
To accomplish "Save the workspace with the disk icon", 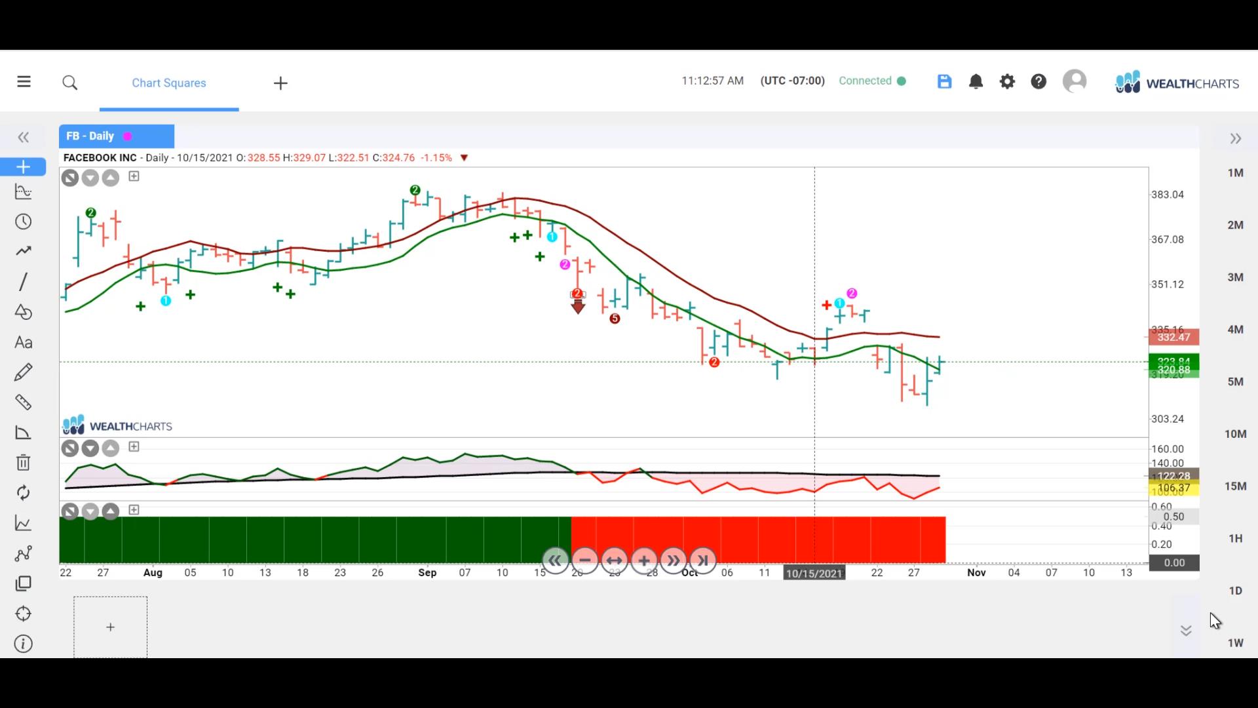I will click(x=944, y=81).
